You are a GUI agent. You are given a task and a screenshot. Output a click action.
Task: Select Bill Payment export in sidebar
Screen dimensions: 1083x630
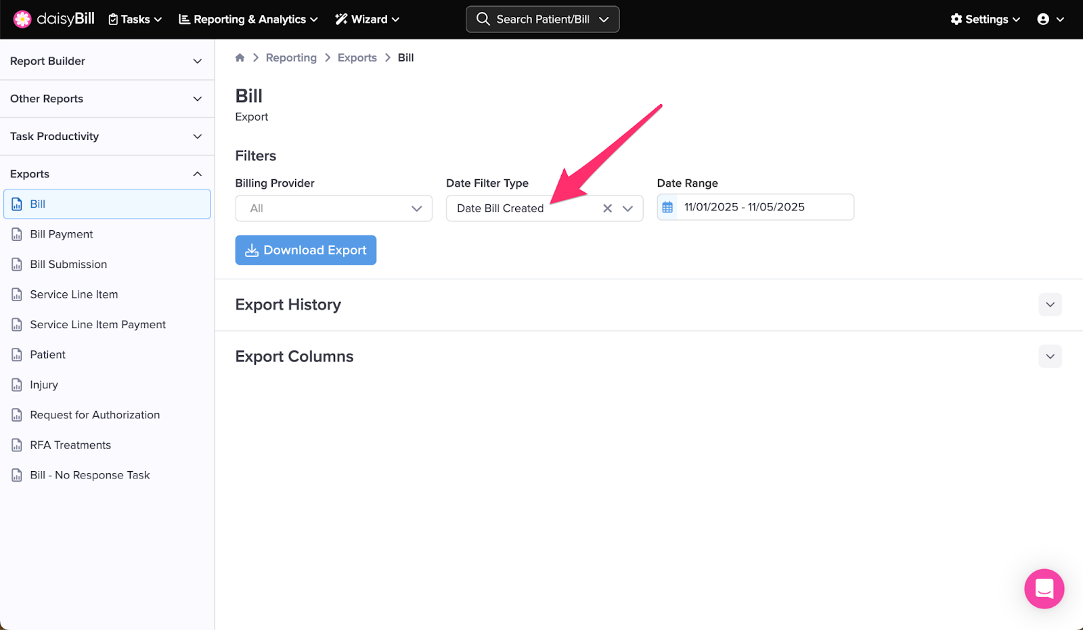point(62,234)
